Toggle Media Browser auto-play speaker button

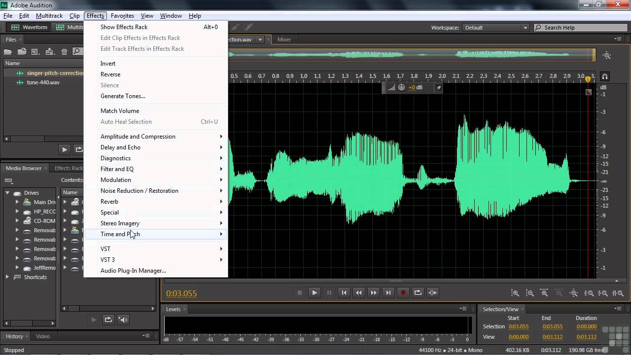point(123,319)
